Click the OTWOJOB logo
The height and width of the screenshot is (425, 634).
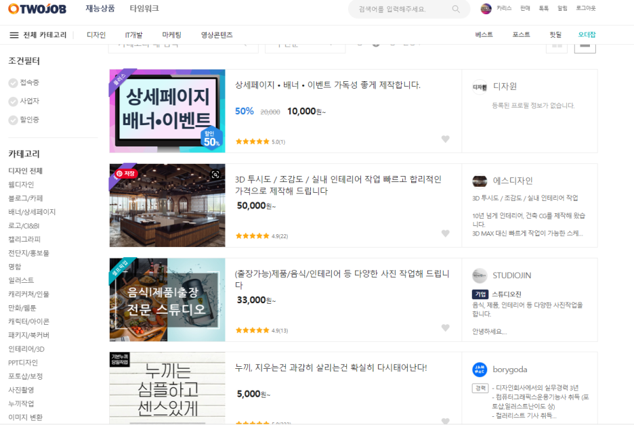(37, 9)
